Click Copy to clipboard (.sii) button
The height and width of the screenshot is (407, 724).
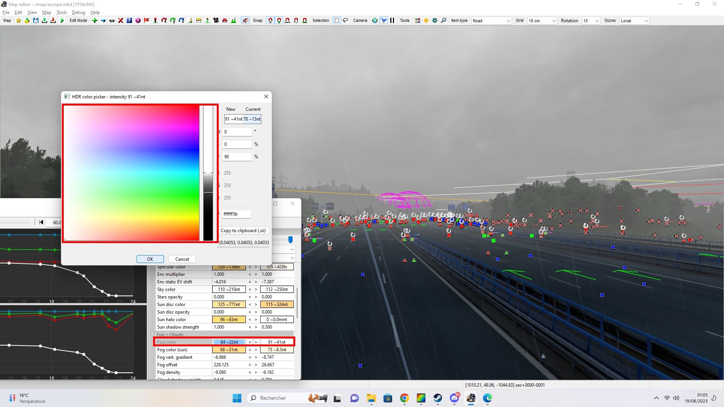[243, 231]
